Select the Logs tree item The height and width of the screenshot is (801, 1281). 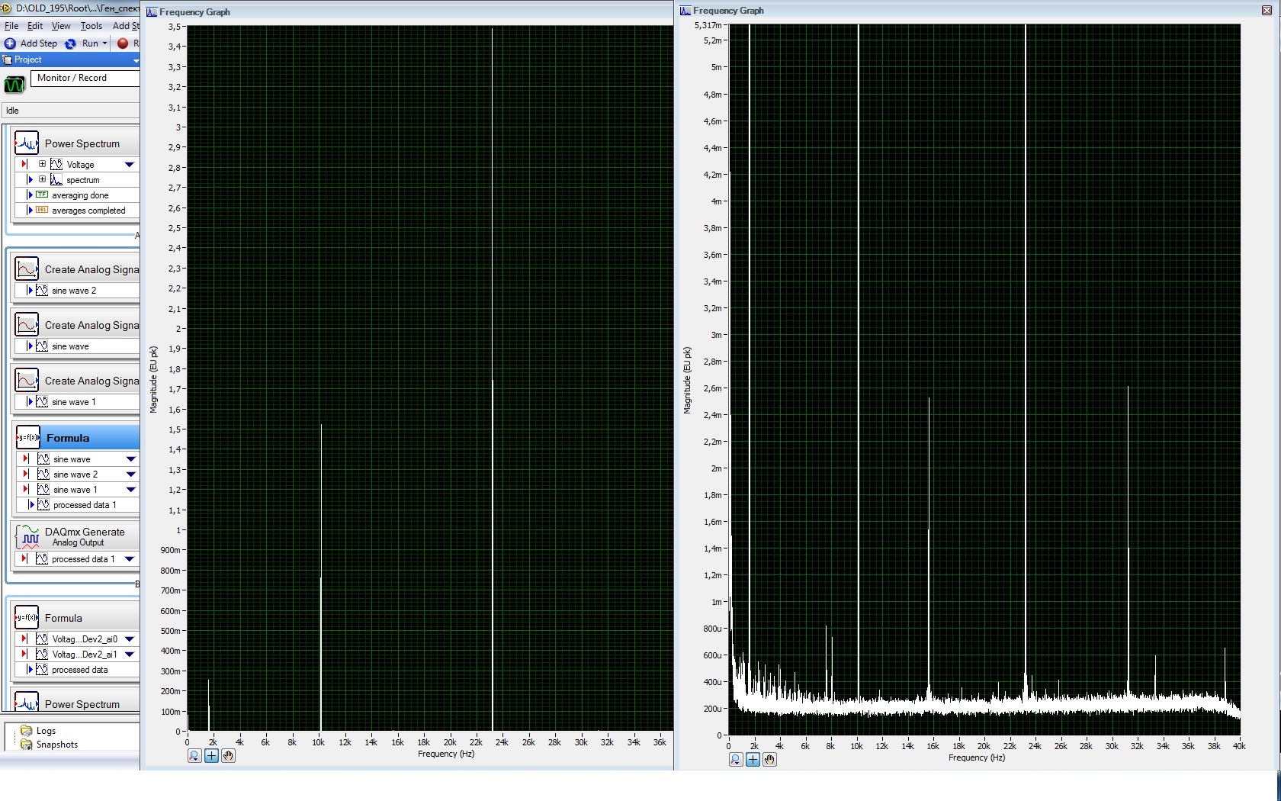tap(46, 731)
